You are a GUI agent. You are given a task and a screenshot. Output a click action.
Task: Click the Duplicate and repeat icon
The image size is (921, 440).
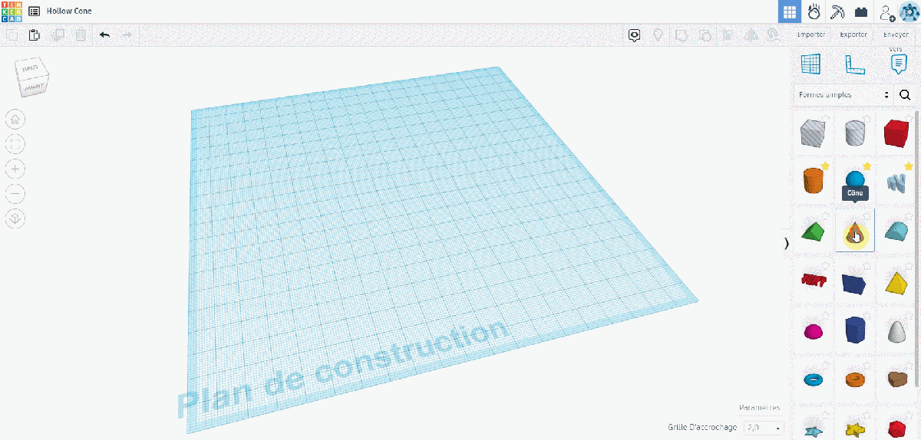58,34
